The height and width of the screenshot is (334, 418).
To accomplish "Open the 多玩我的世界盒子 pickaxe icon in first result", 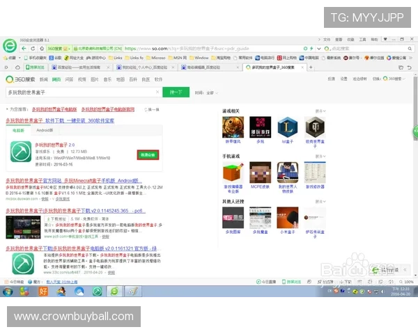I will [x=21, y=152].
